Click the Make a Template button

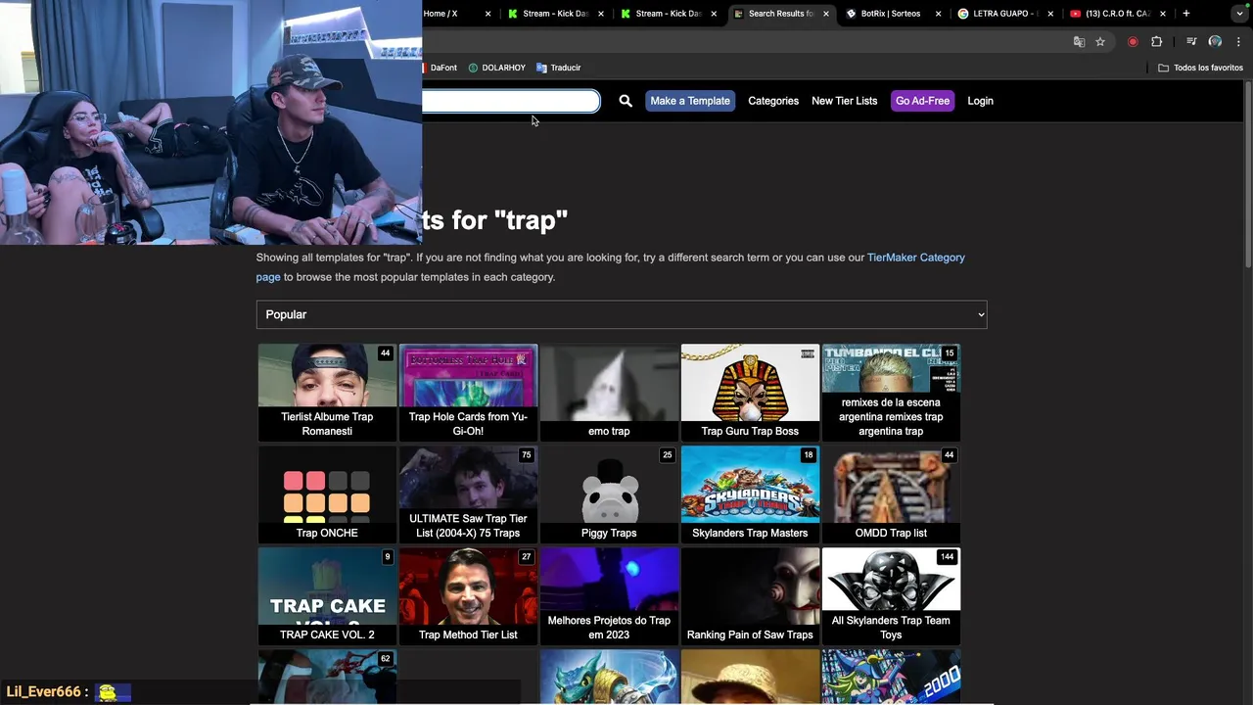click(690, 101)
